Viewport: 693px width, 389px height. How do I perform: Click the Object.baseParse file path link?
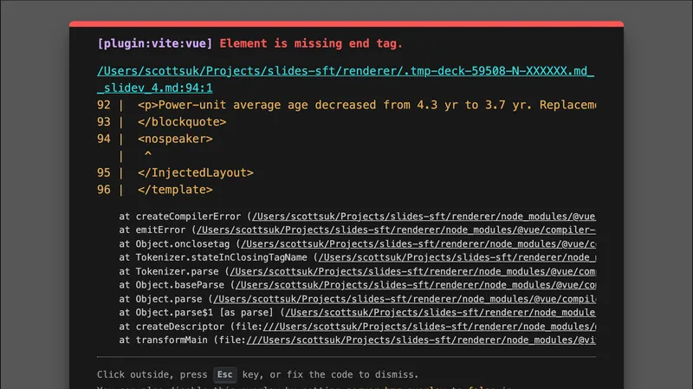pos(414,285)
